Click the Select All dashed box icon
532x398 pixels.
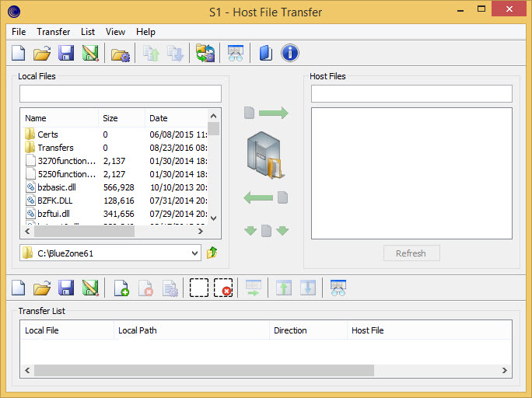(199, 288)
